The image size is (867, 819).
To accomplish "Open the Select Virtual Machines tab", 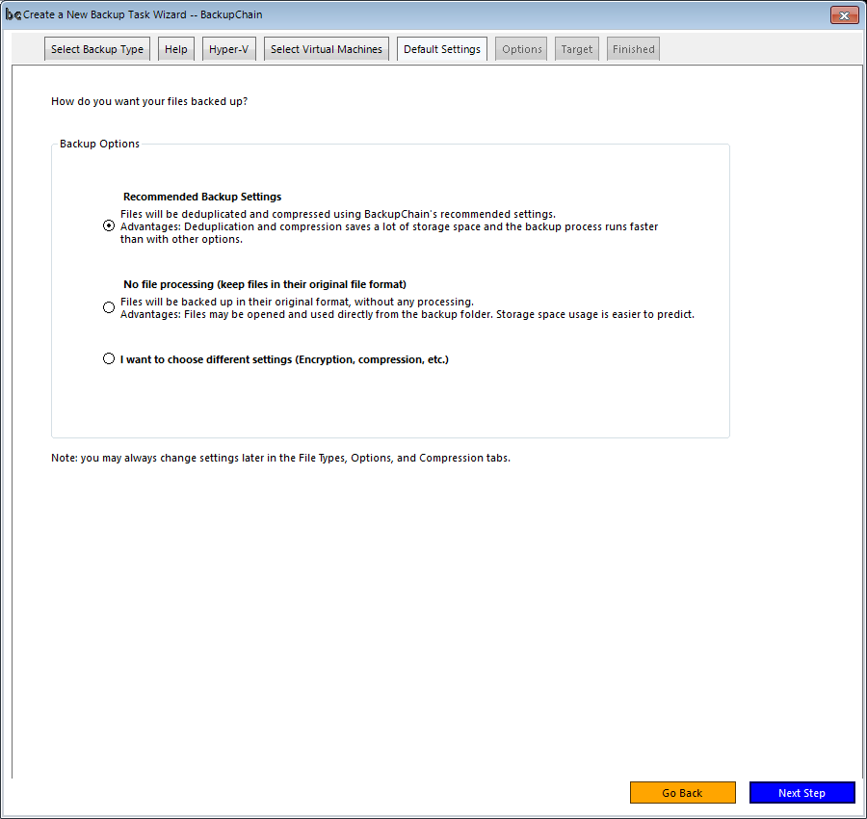I will (327, 49).
